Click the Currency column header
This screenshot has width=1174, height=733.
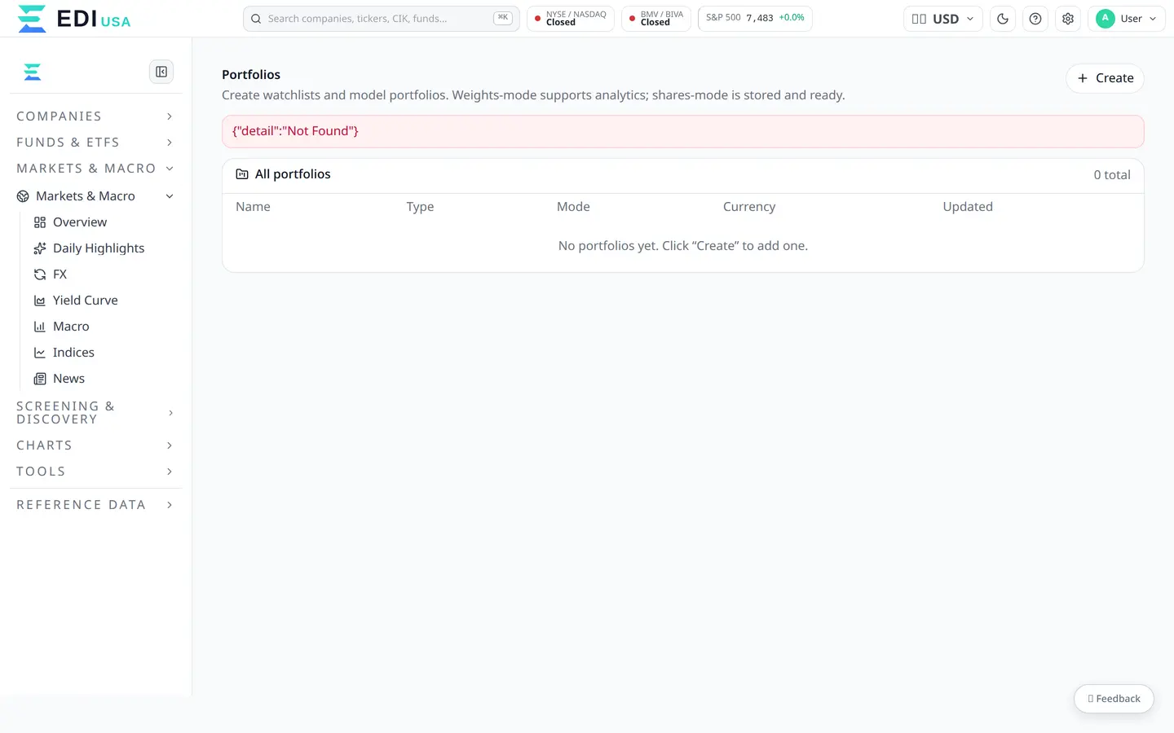[x=749, y=207]
